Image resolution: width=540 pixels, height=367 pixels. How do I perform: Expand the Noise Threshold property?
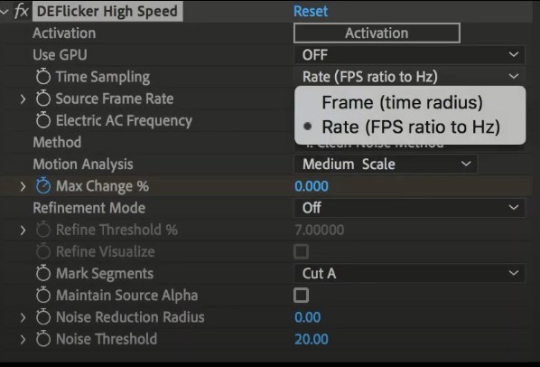(x=23, y=339)
